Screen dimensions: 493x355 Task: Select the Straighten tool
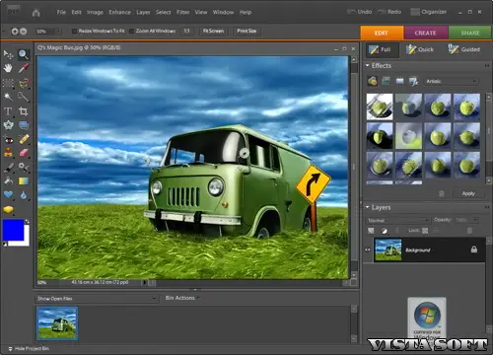point(24,125)
